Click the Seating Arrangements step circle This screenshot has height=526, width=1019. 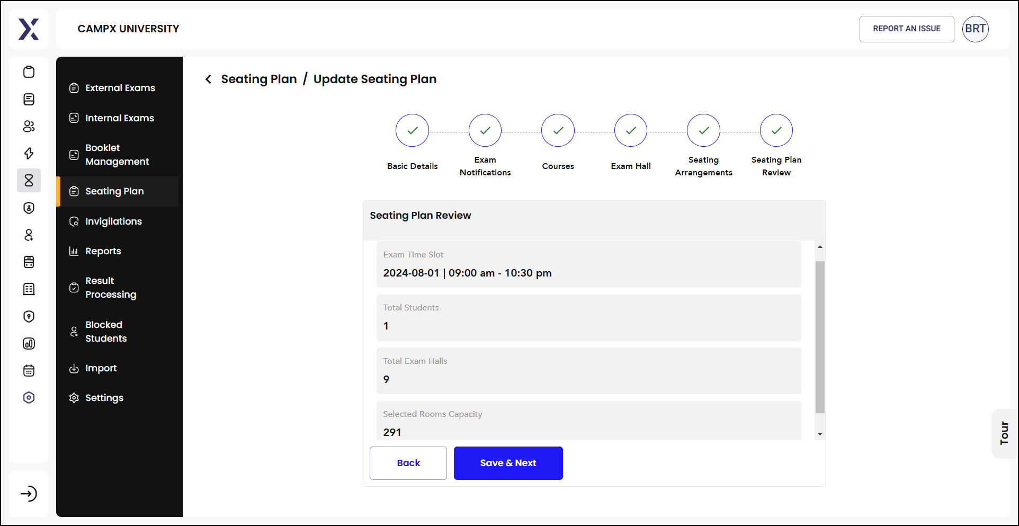coord(703,130)
